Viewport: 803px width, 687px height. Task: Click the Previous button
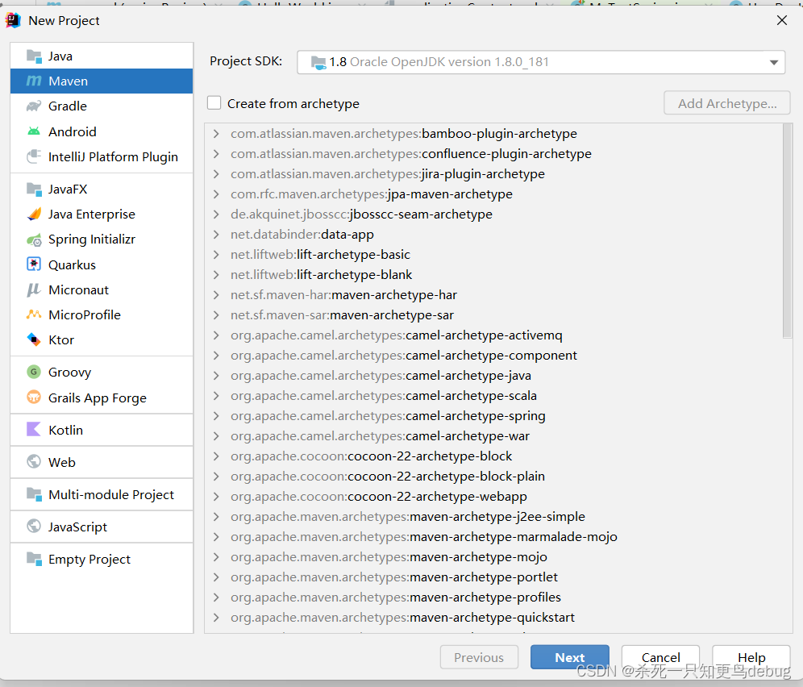pyautogui.click(x=479, y=657)
